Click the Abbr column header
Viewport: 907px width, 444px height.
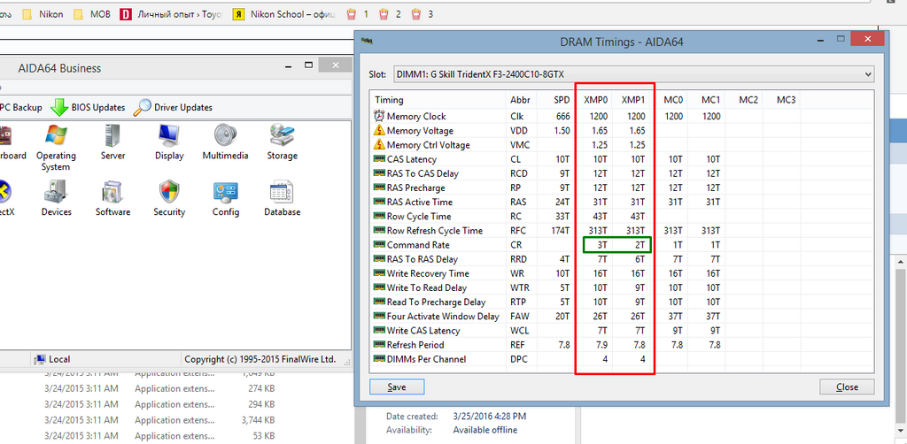click(x=521, y=100)
